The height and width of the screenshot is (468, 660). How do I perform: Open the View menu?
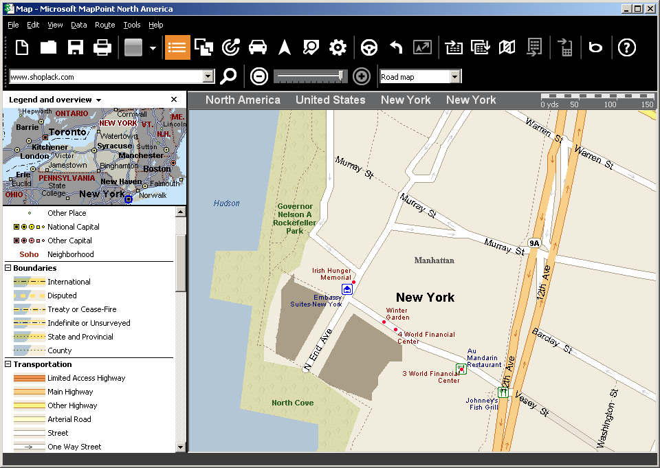pyautogui.click(x=55, y=25)
